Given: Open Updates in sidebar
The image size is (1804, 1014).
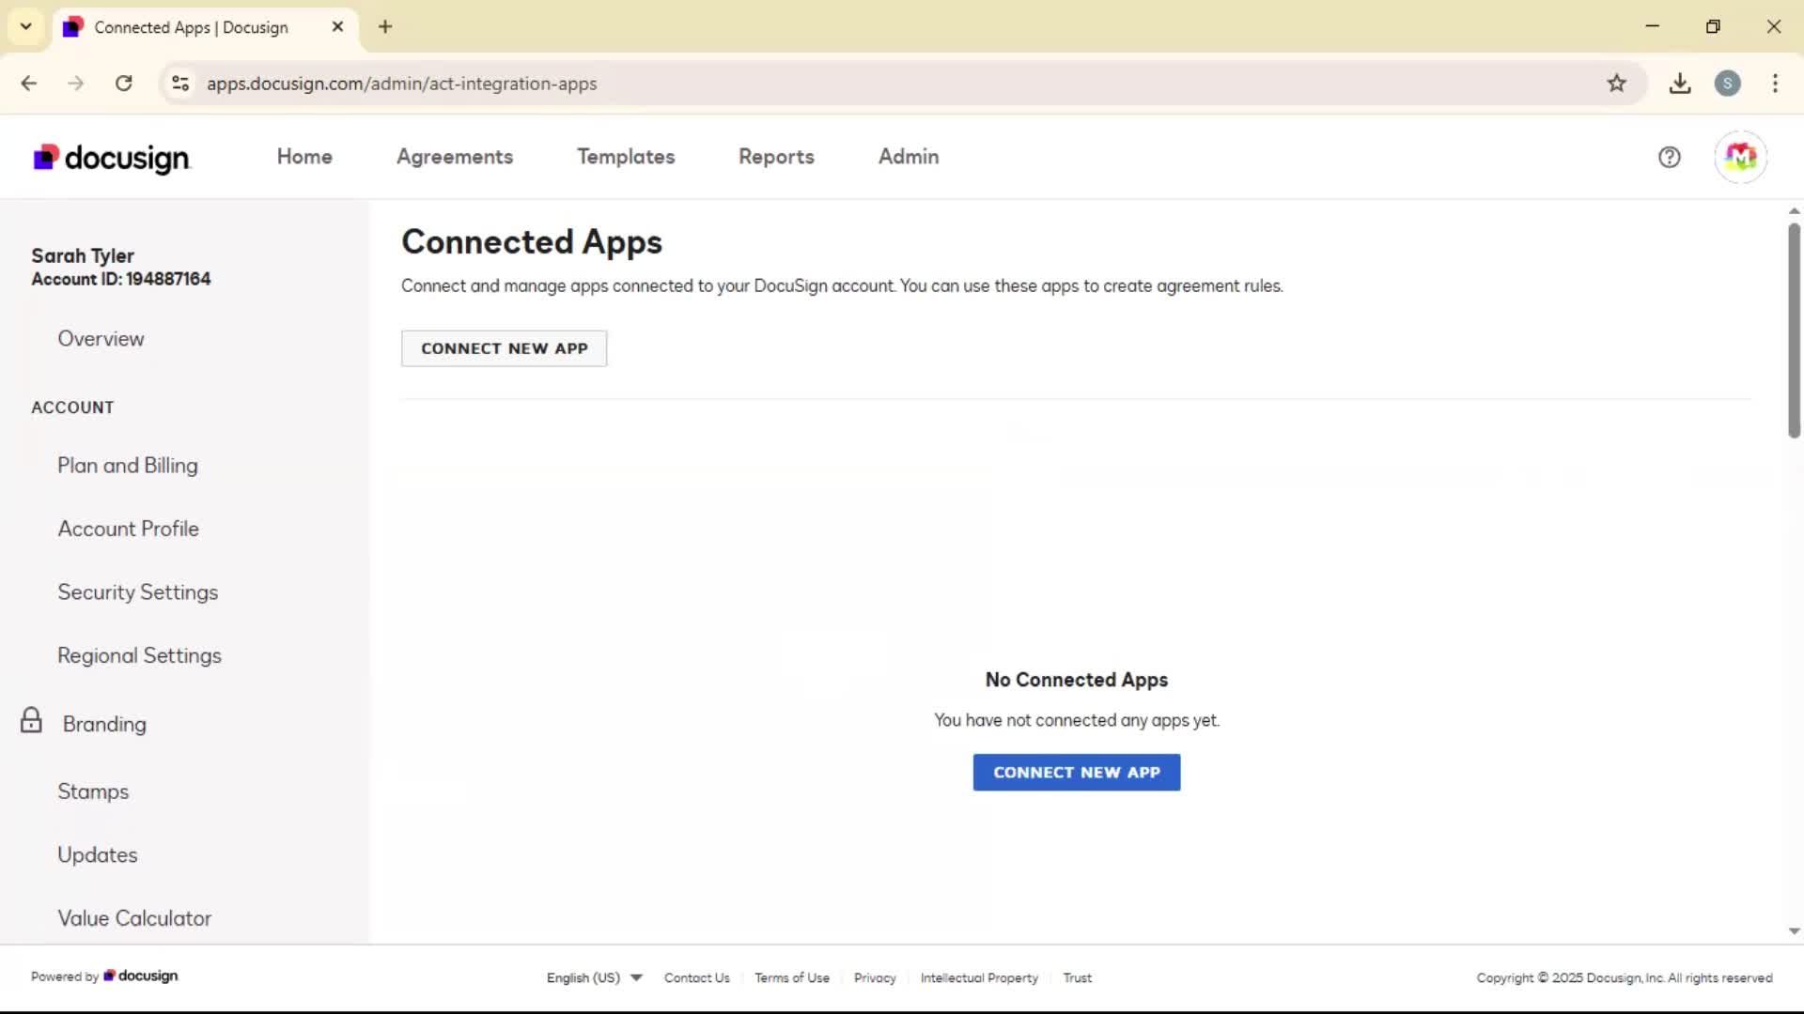Looking at the screenshot, I should pos(97,855).
